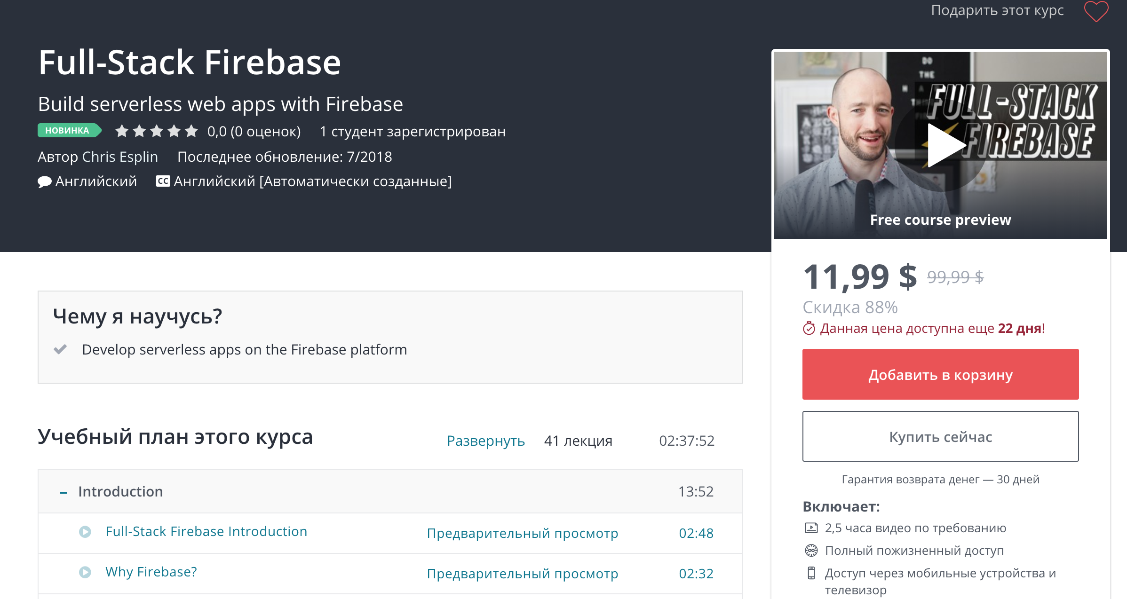Click play icon beside Full-Stack Firebase Introduction
Viewport: 1127px width, 599px height.
[x=85, y=532]
